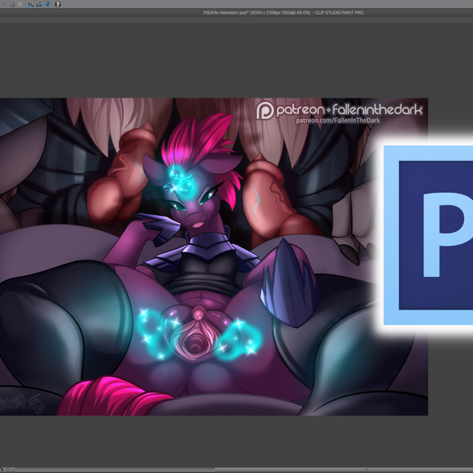Screen dimensions: 473x473
Task: Toggle the Snap to Special Ruler icon
Action: point(39,4)
